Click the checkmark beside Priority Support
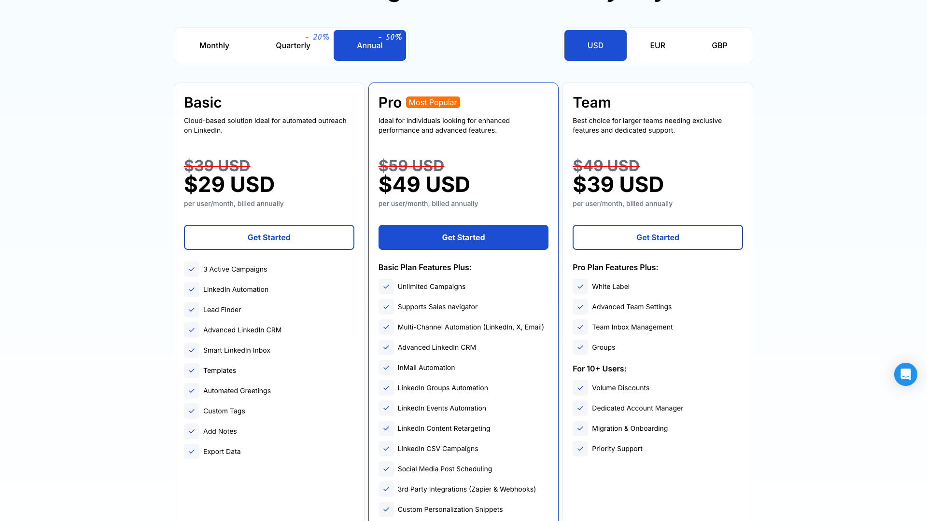Viewport: 927px width, 521px height. click(x=580, y=449)
